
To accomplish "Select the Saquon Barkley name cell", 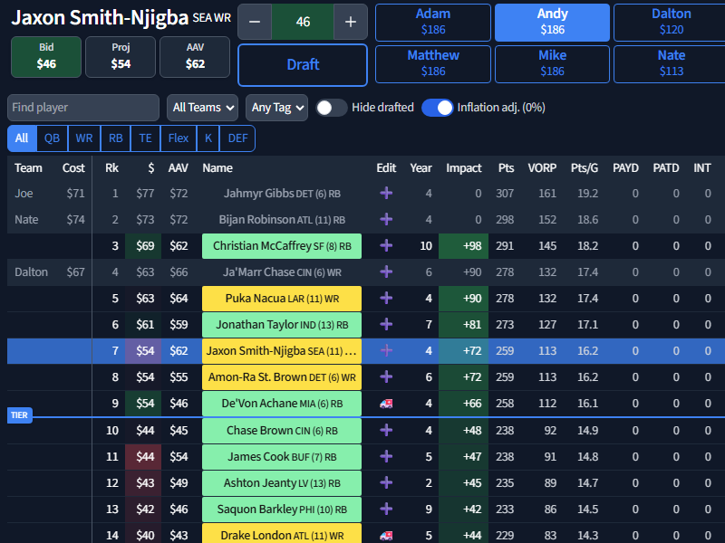I will tap(282, 510).
